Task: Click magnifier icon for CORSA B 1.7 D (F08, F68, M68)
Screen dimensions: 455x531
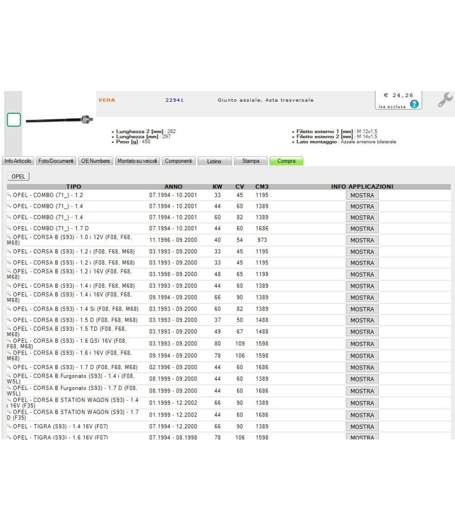Action: click(9, 367)
